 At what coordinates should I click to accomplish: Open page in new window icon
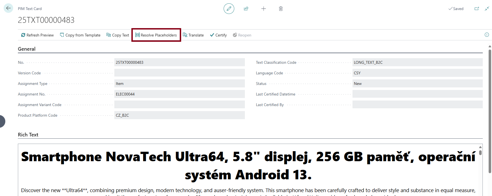tap(477, 9)
